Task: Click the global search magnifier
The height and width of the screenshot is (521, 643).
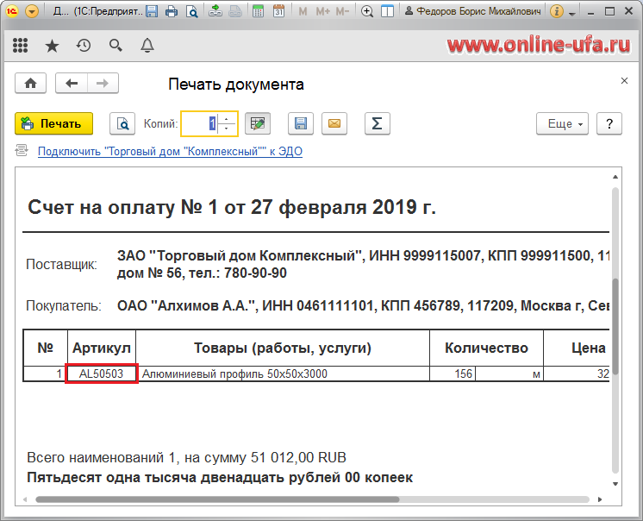Action: tap(115, 45)
